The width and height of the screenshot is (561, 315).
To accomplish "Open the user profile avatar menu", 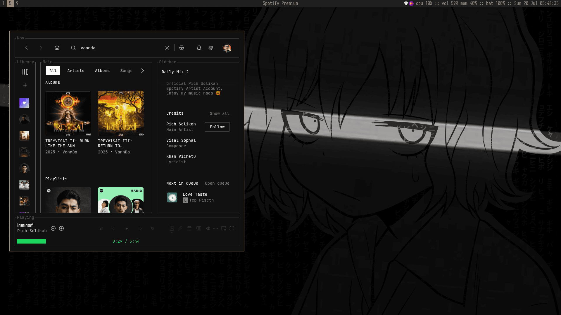I will pos(227,48).
